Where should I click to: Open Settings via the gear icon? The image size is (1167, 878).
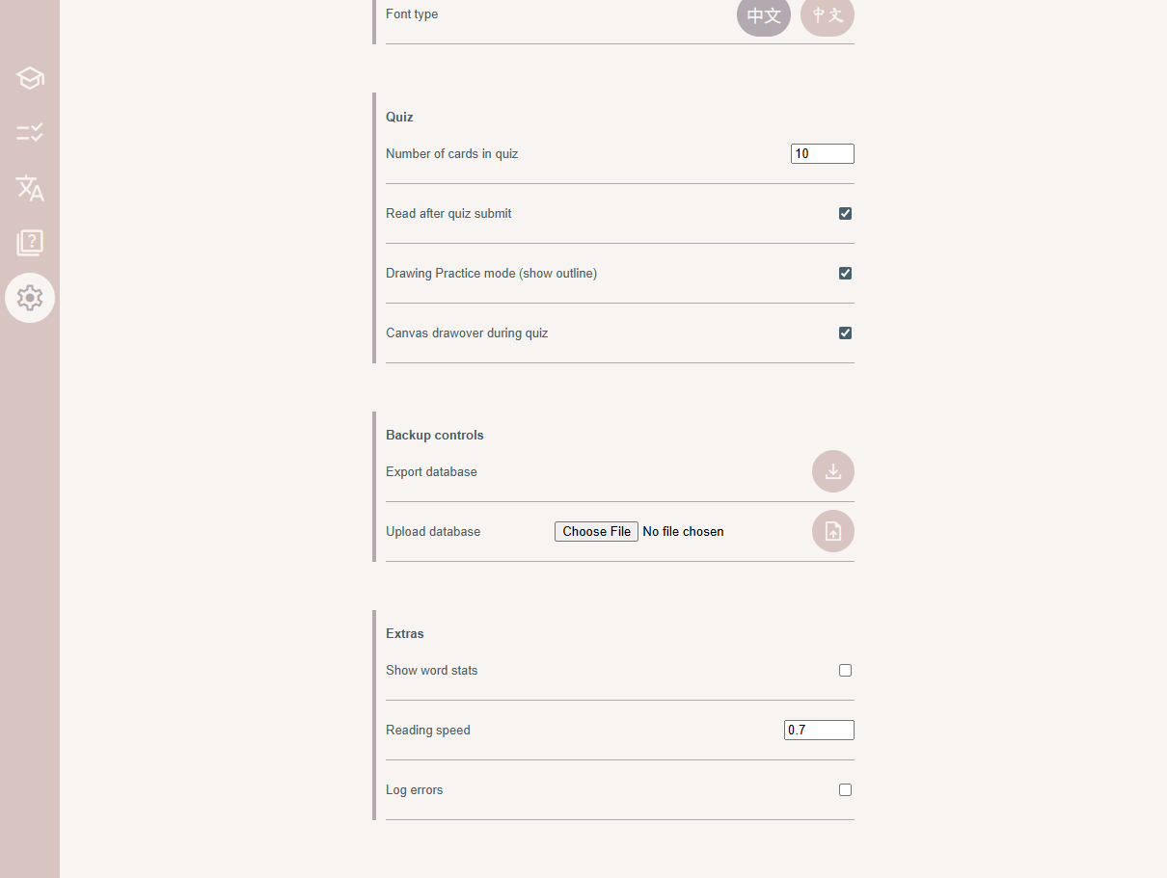(30, 298)
